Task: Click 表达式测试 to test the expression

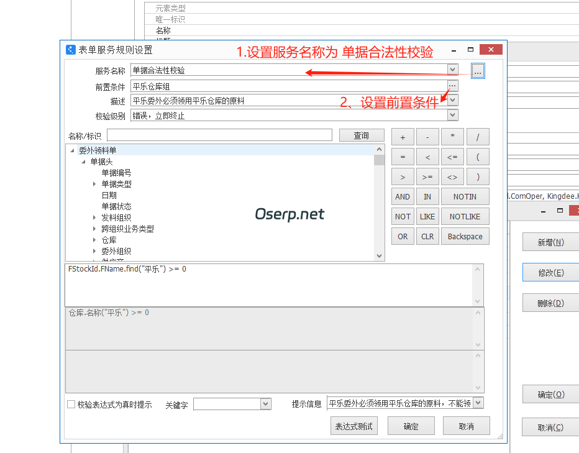Action: tap(353, 426)
